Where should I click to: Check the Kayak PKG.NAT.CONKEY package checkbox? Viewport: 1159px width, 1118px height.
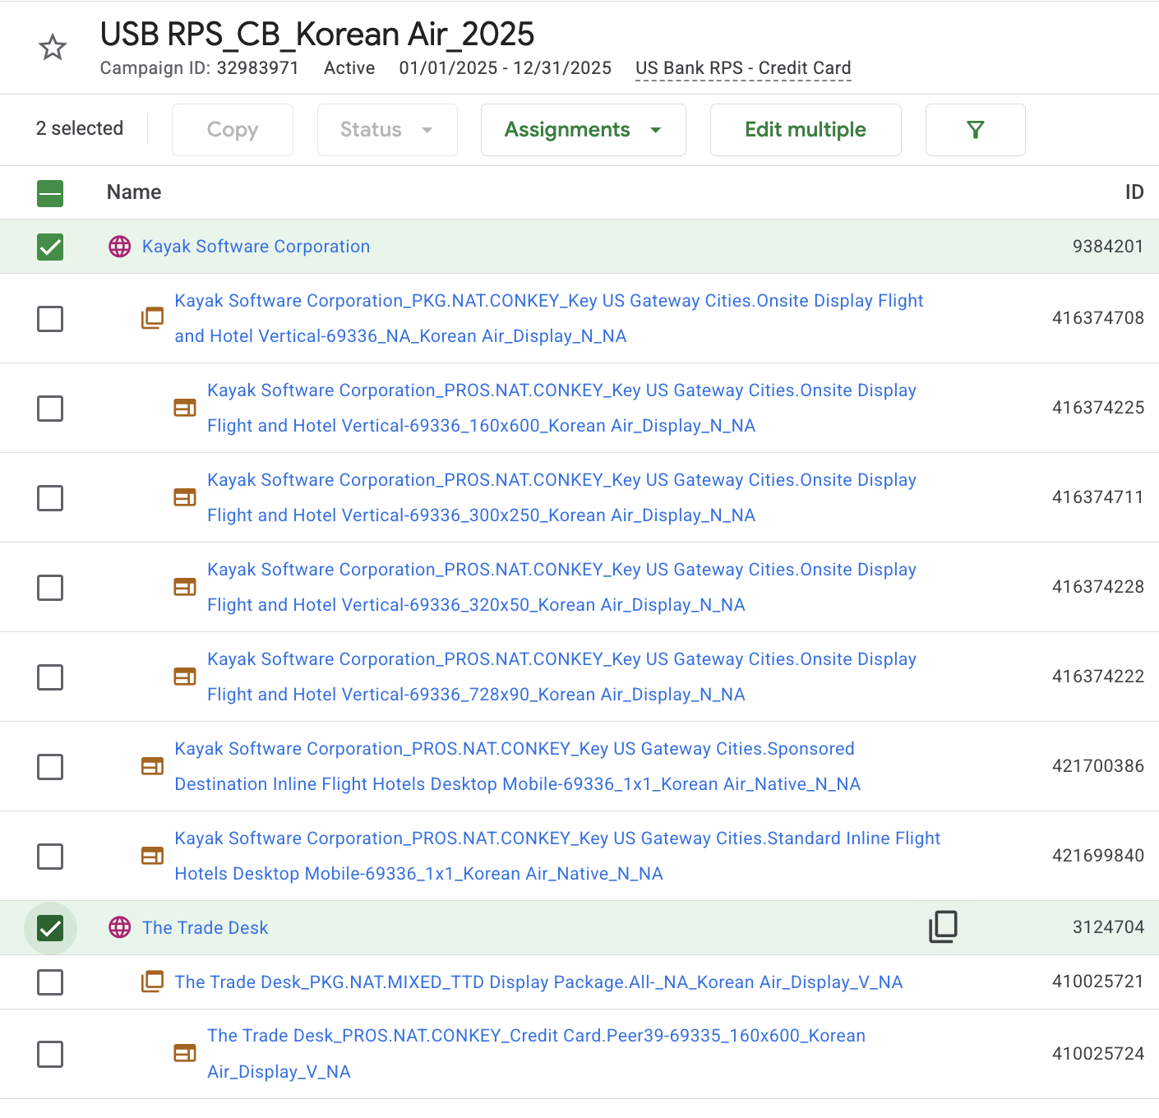50,319
